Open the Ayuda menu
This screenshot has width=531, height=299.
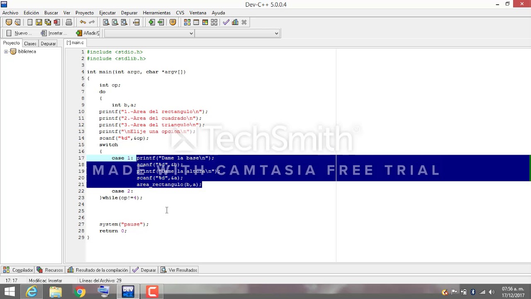pos(218,13)
